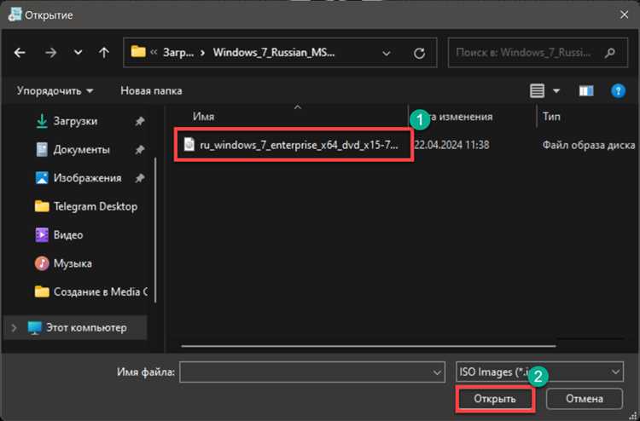Open the view options dropdown arrow
640x421 pixels.
[556, 91]
